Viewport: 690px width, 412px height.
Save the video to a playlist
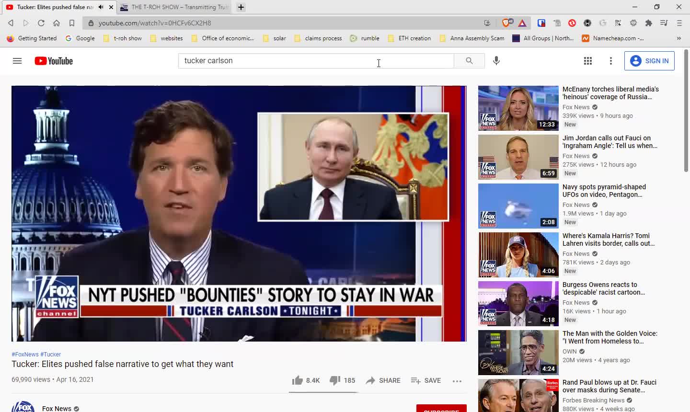click(425, 380)
